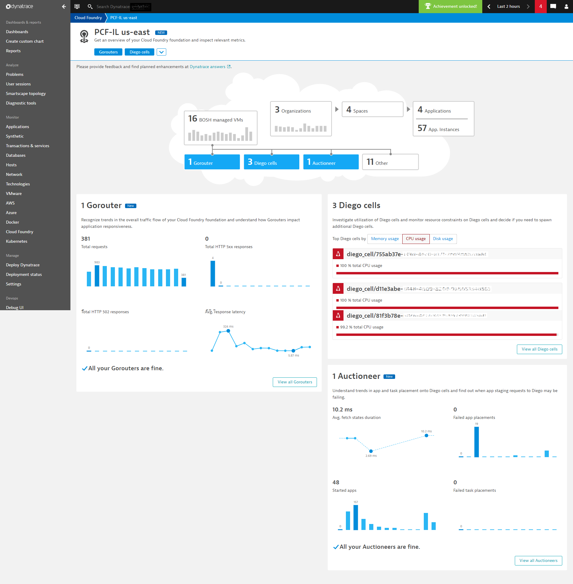Click the Dynatrace logo

(x=20, y=6)
